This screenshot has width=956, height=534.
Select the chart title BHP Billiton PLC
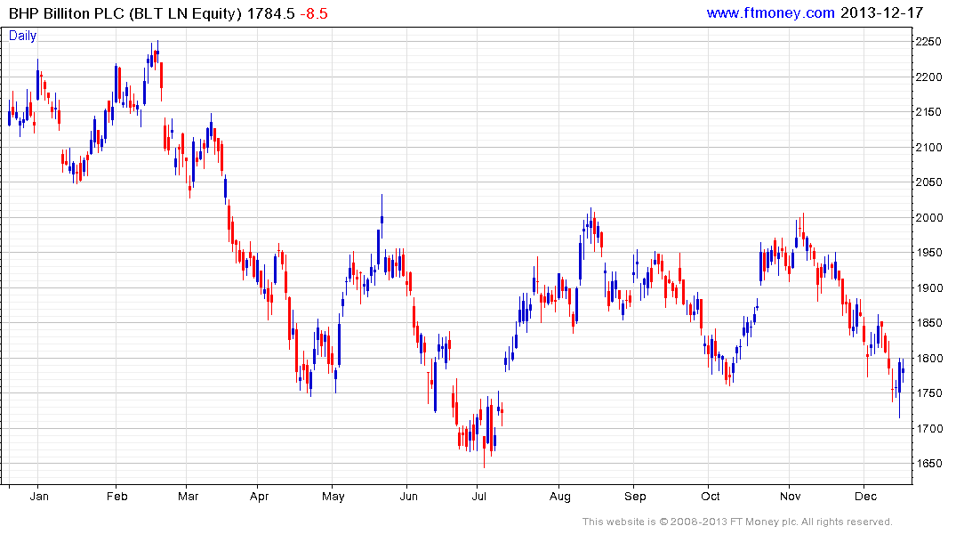[67, 13]
